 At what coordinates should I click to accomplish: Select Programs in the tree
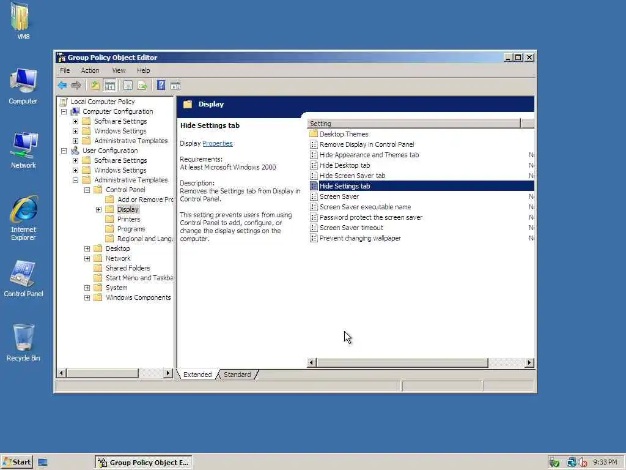[x=131, y=229]
